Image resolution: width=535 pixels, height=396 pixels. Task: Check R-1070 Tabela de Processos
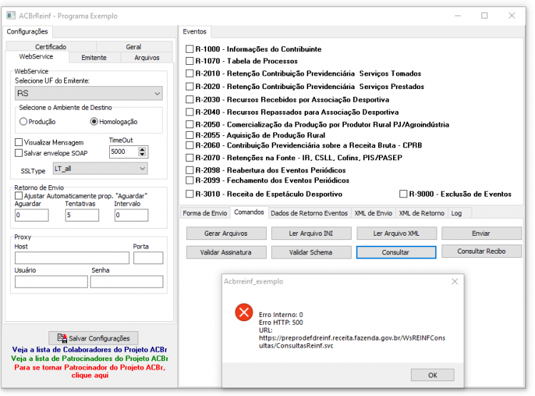click(x=189, y=61)
